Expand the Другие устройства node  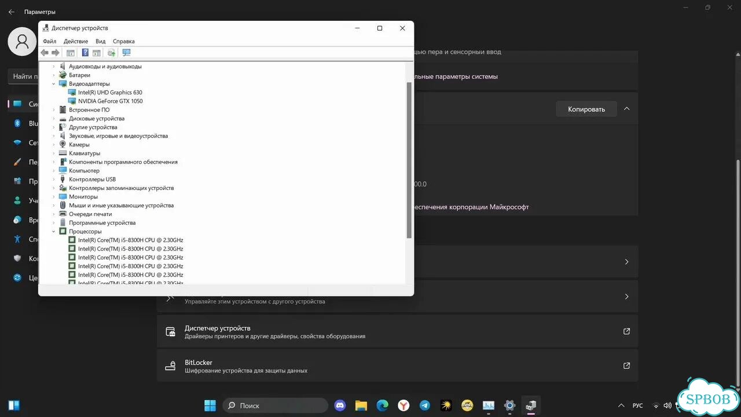(54, 127)
